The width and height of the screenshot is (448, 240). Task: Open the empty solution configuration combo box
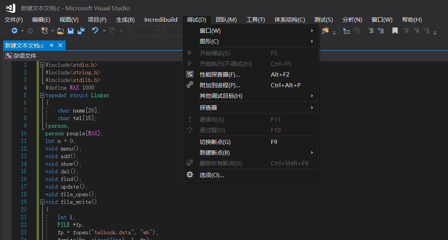(x=144, y=30)
